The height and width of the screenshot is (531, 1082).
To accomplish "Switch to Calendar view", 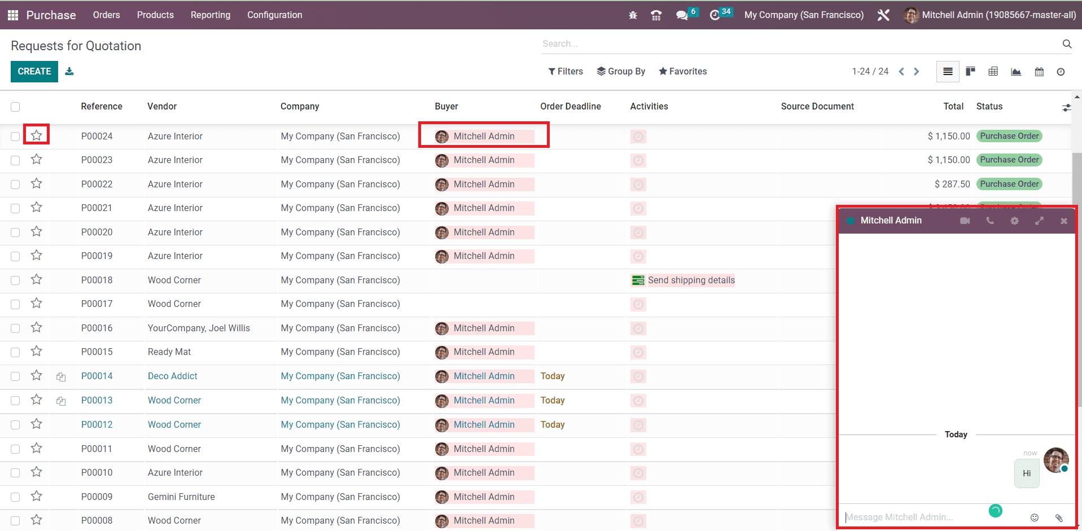I will (x=1039, y=72).
